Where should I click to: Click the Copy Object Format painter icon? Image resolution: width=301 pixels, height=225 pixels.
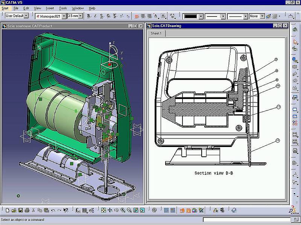point(268,16)
